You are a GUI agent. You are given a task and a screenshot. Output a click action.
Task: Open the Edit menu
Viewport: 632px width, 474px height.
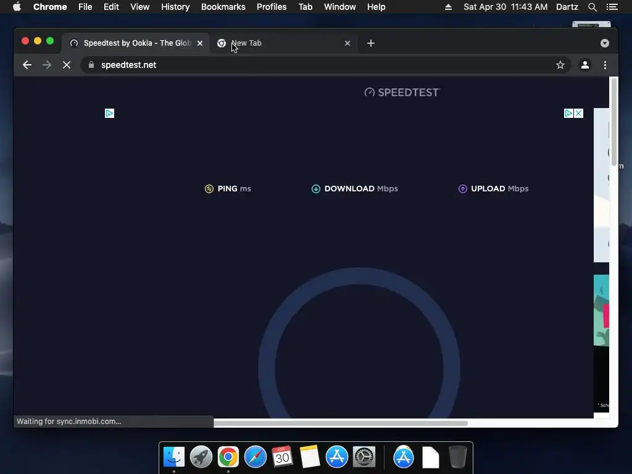click(111, 7)
